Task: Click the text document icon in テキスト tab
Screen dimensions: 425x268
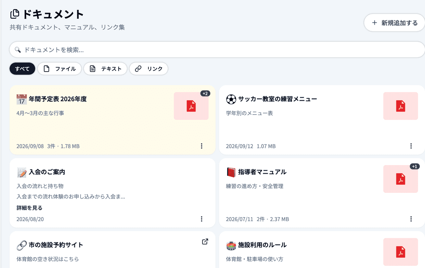Action: tap(93, 69)
